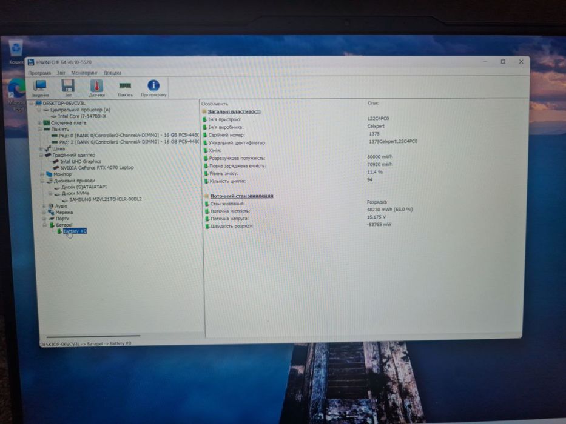Click the Пам'ять memory module toolbar icon
566x424 pixels.
pyautogui.click(x=125, y=88)
